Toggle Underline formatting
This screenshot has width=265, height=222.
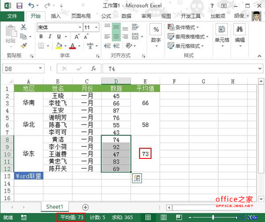[x=59, y=37]
